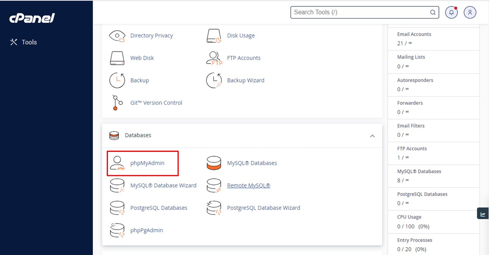Click Autoresponders in statistics panel
This screenshot has height=255, width=489.
(415, 80)
